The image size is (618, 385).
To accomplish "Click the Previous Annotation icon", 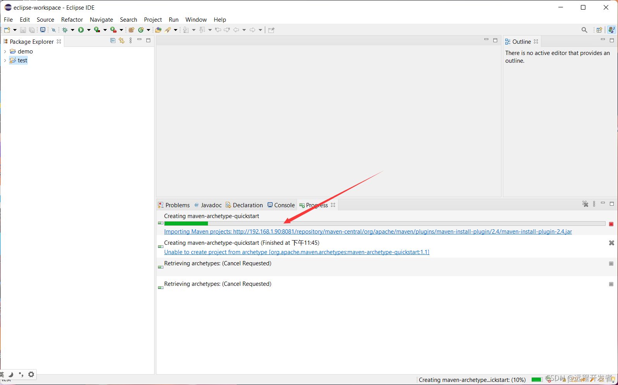I will [202, 30].
